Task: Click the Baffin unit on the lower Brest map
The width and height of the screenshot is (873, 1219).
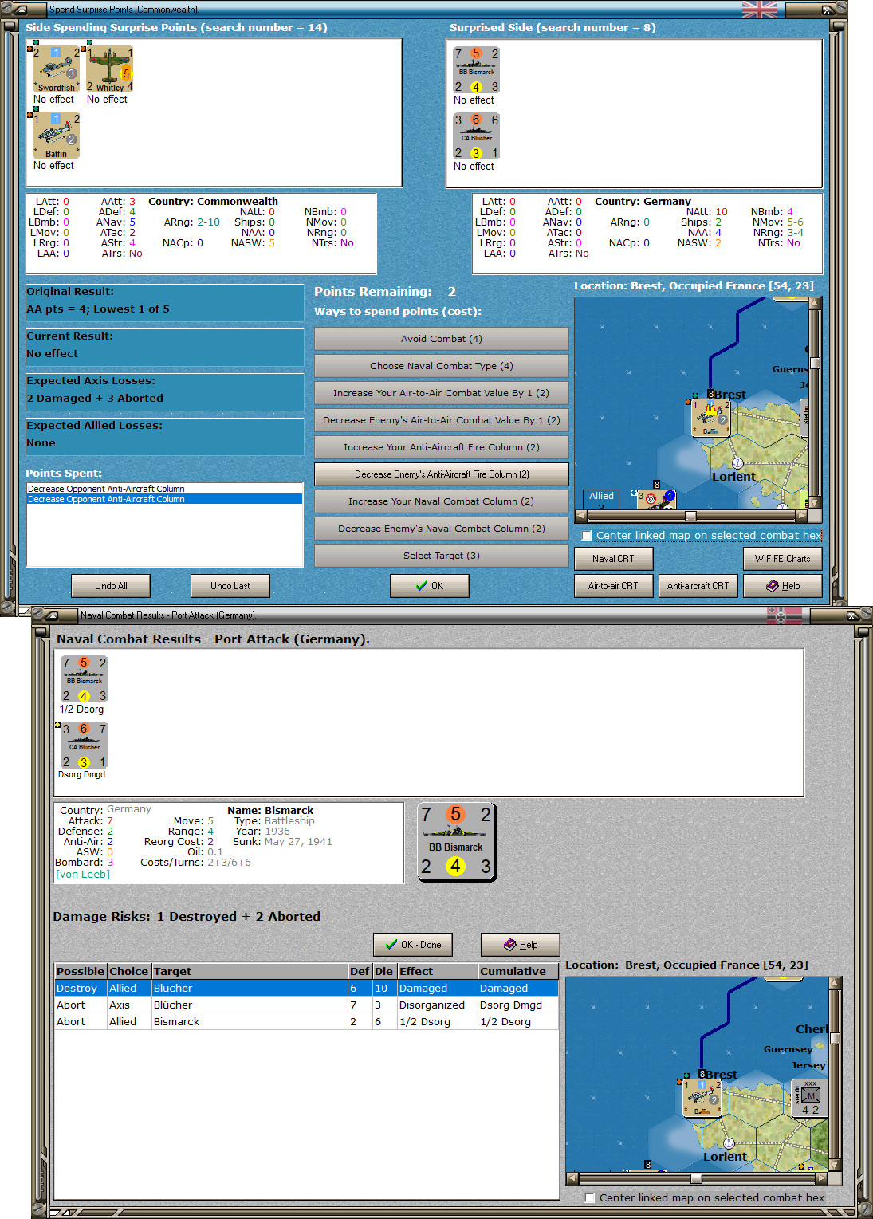Action: (702, 1098)
